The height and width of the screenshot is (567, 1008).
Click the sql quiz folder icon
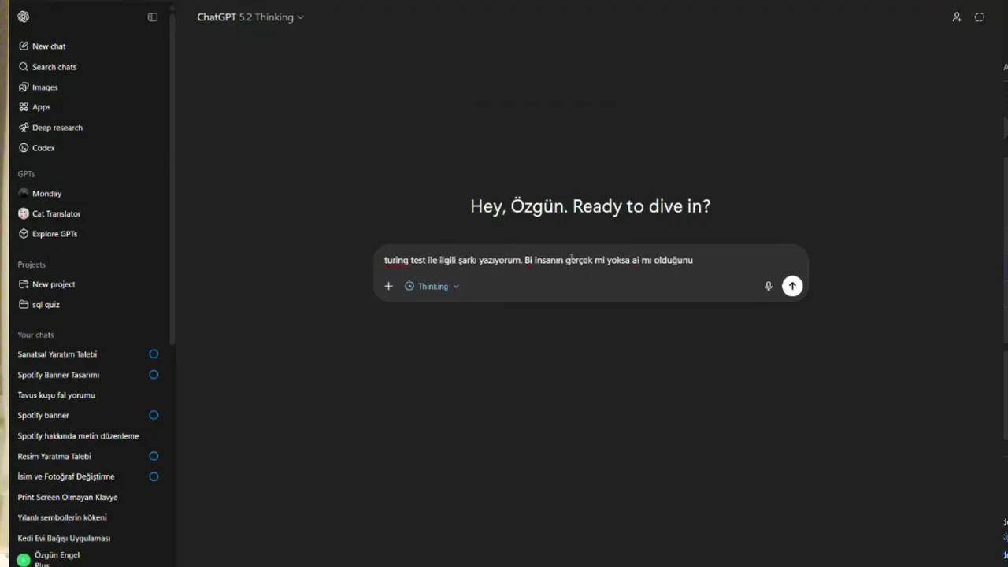click(x=24, y=305)
